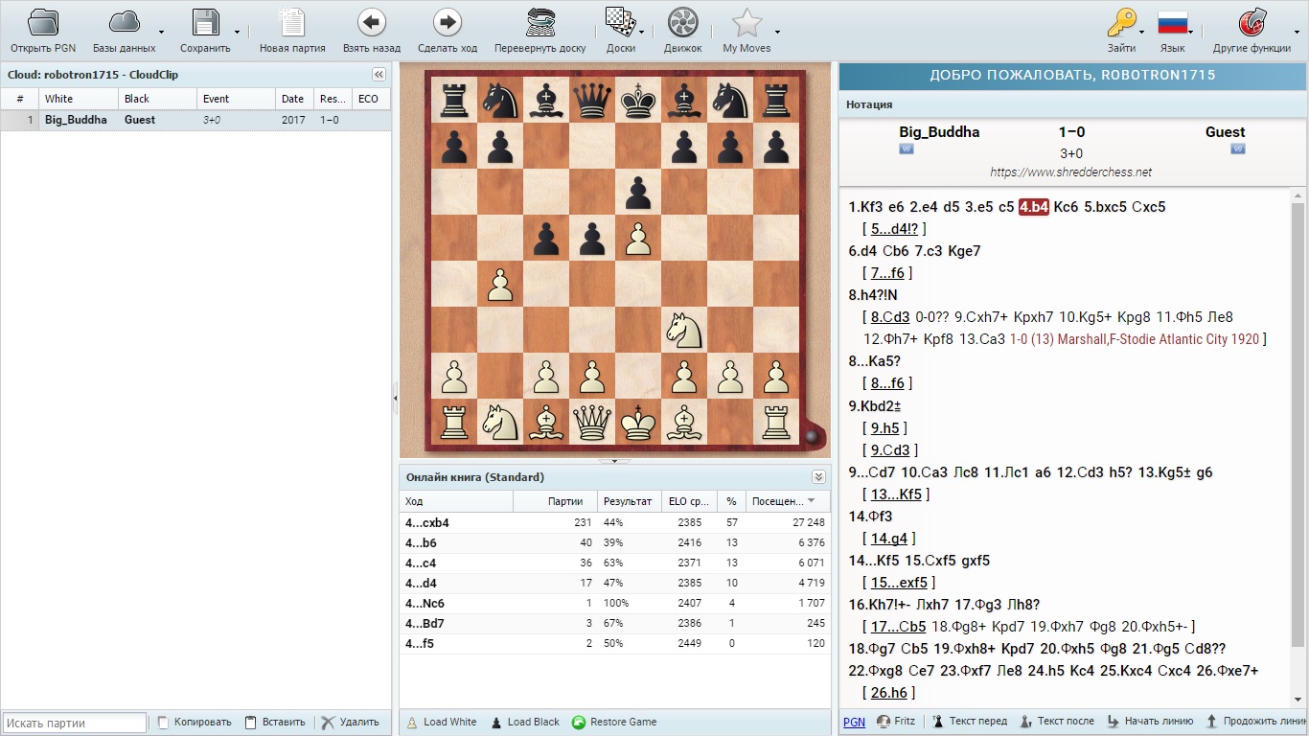Click the Open PGN folder icon

(42, 23)
